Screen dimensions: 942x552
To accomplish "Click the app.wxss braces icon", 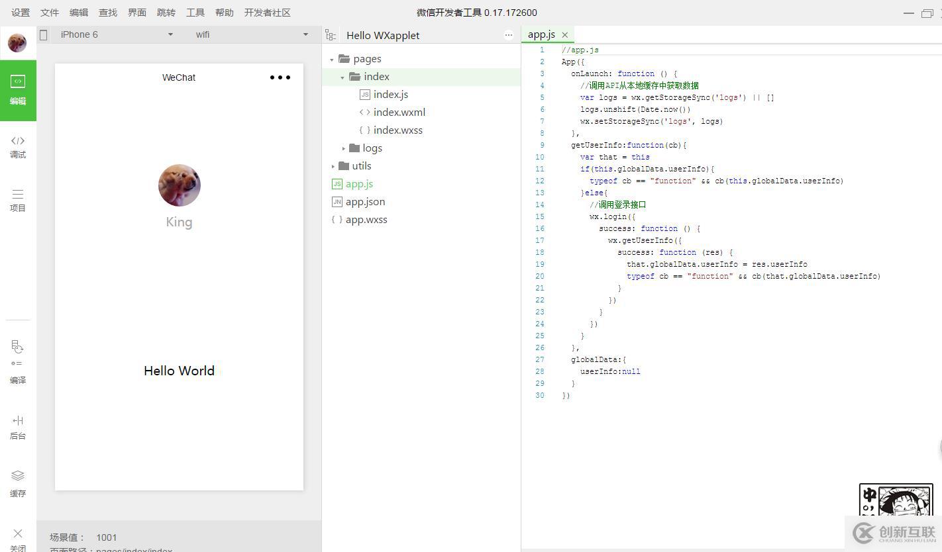I will pos(337,220).
